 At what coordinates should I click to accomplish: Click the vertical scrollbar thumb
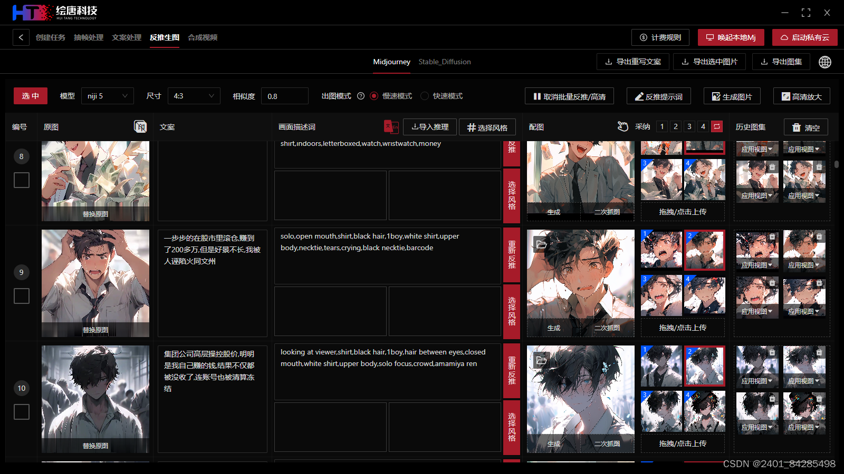click(x=837, y=164)
